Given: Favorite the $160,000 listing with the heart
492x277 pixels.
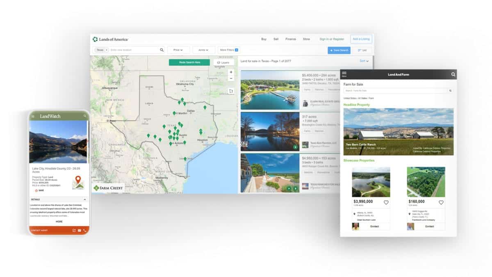Looking at the screenshot, I should 441,202.
